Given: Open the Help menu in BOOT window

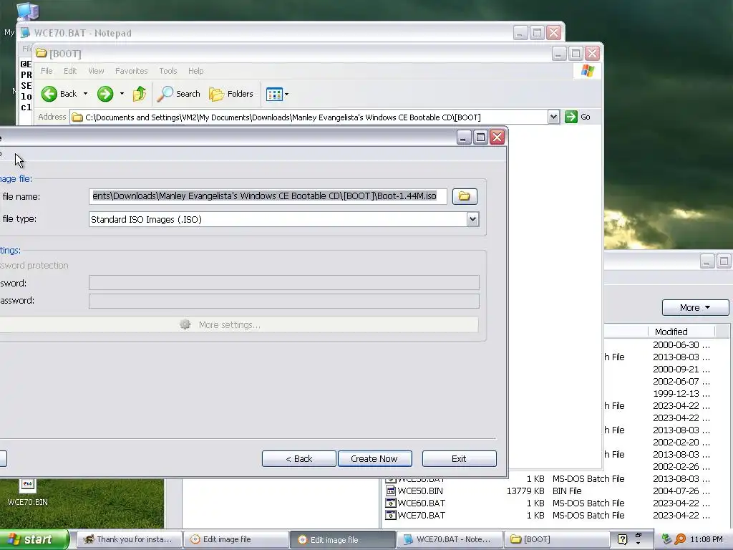Looking at the screenshot, I should pos(196,71).
